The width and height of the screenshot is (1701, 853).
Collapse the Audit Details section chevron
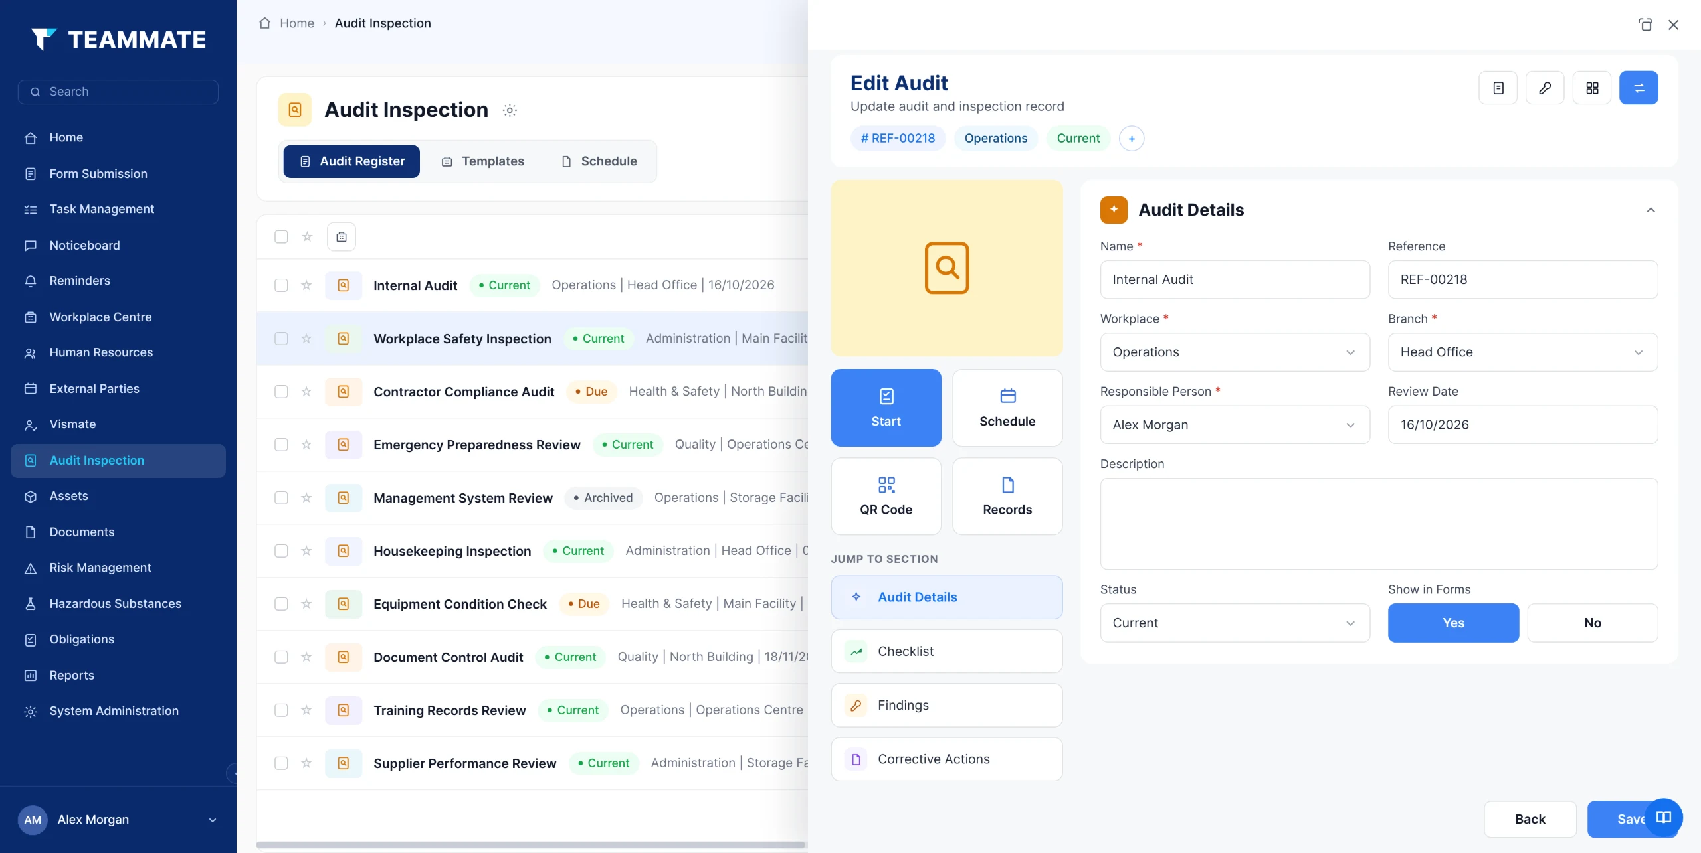[1651, 210]
